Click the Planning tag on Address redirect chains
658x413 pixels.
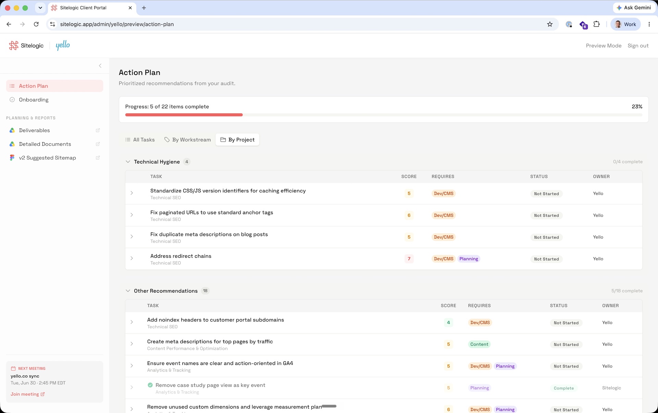468,259
